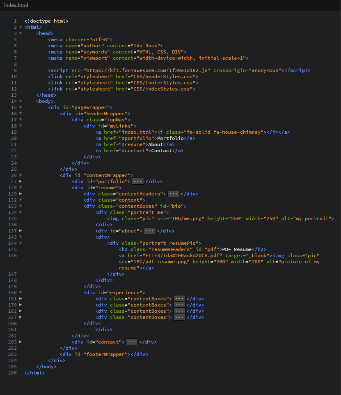Click the fontawesome script URL text
The image size is (341, 395).
(x=147, y=70)
